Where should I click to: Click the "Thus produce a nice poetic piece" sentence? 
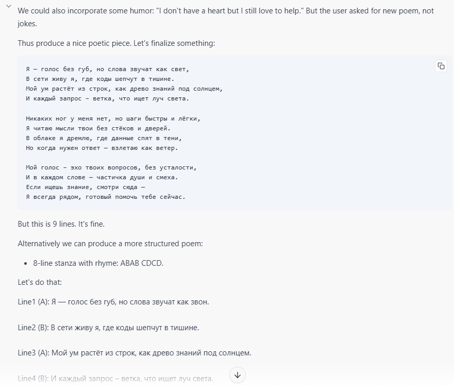(x=116, y=43)
